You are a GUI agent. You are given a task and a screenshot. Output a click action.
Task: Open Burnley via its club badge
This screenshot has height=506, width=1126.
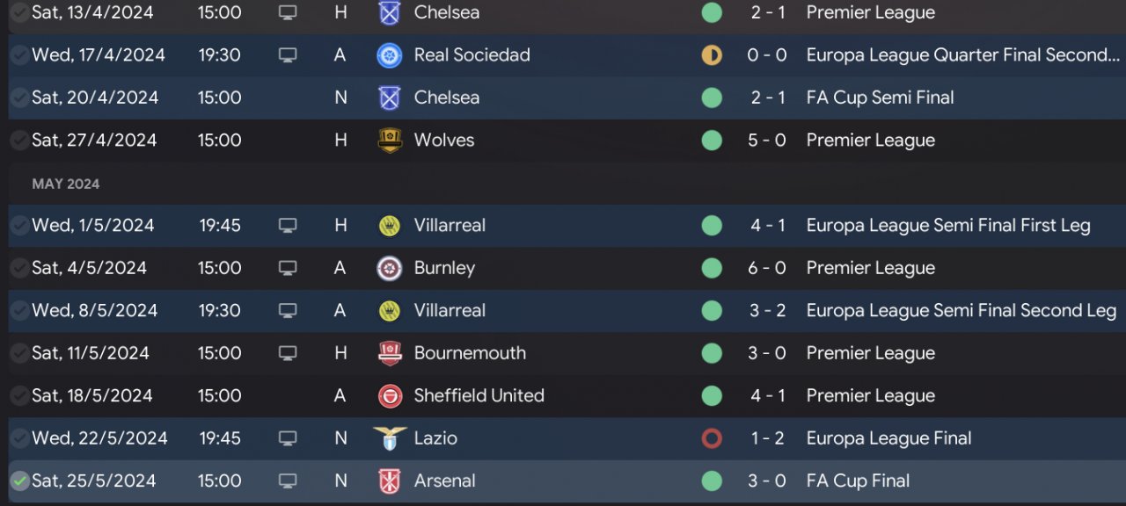[389, 268]
